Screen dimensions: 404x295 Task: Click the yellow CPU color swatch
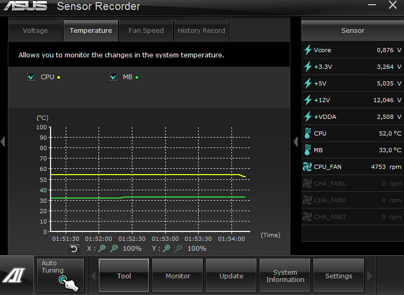coord(59,77)
